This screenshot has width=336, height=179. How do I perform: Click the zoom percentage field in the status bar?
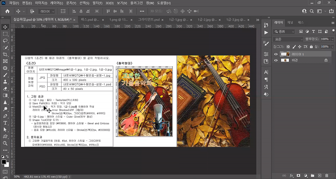pyautogui.click(x=17, y=177)
